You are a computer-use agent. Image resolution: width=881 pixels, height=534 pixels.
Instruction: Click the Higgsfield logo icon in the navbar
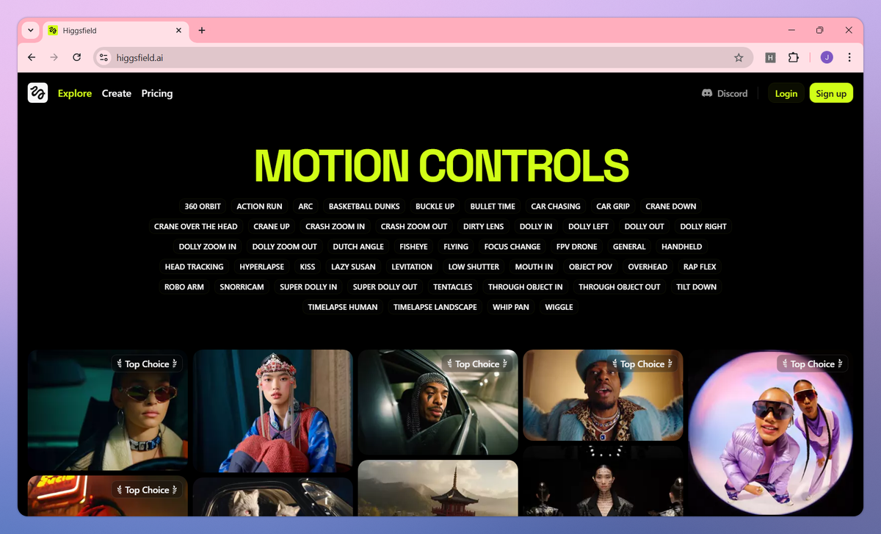(37, 93)
